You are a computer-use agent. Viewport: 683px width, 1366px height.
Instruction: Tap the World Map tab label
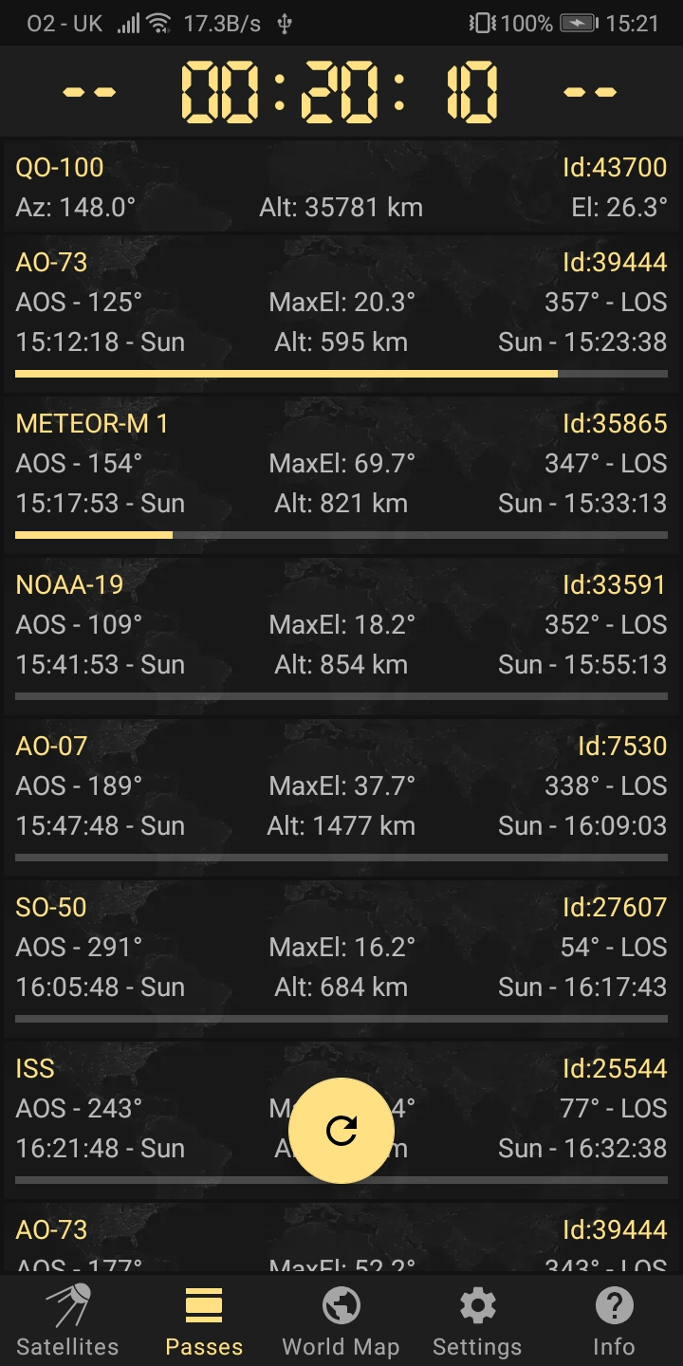point(341,1347)
